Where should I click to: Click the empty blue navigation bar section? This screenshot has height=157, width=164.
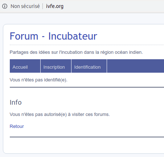pyautogui.click(x=135, y=66)
